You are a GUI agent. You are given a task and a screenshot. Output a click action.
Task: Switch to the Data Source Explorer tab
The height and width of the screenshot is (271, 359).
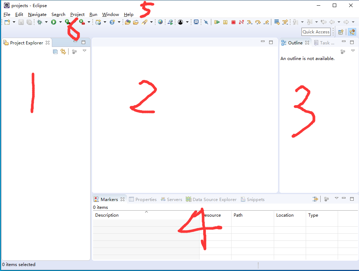[x=211, y=200]
